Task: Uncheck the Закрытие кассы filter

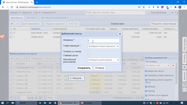Action: 146,71
